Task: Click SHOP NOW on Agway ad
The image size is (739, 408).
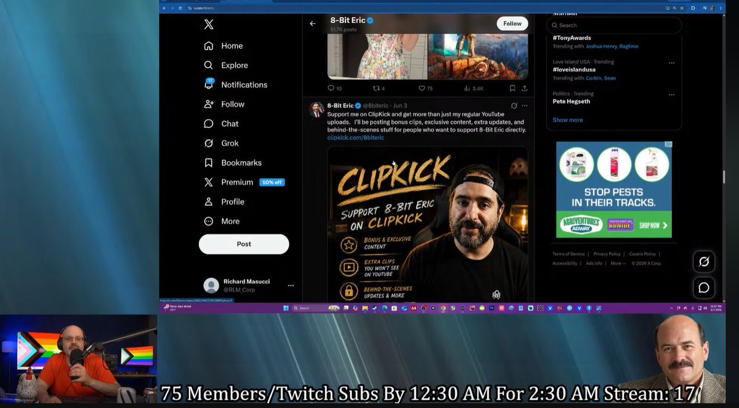Action: pos(653,226)
